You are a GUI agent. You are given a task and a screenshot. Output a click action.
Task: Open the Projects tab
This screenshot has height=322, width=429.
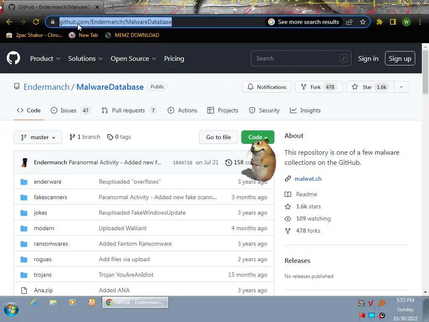[x=223, y=110]
